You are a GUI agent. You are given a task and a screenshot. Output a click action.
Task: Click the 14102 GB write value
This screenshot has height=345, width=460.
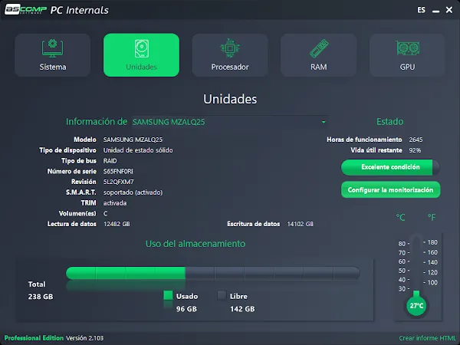coord(300,224)
